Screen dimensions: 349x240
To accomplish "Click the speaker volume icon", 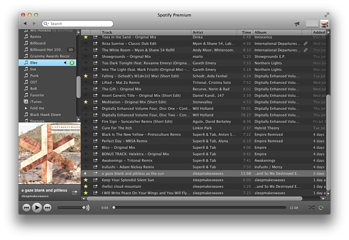I will coord(88,208).
